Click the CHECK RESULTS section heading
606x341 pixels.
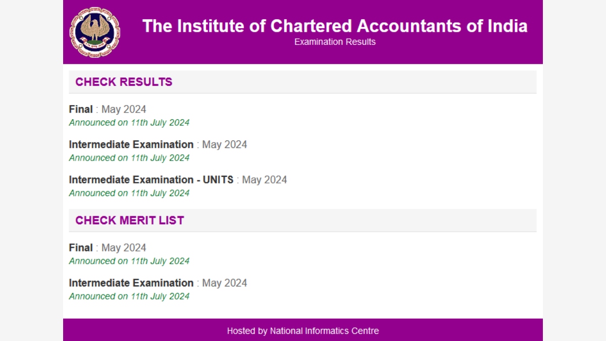[123, 81]
